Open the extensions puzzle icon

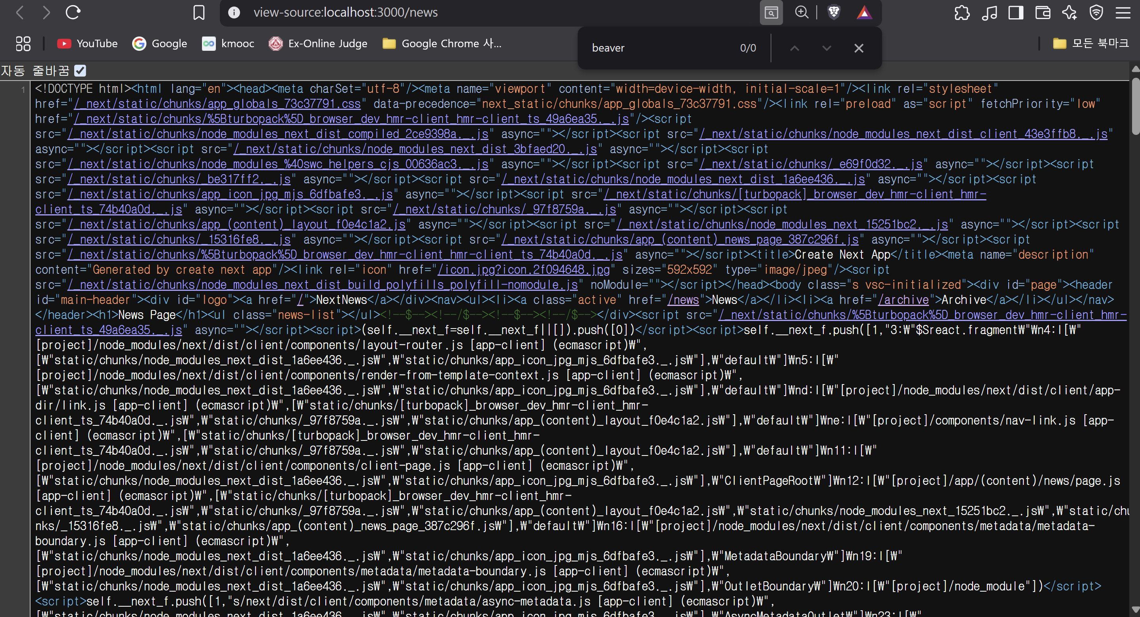(962, 12)
